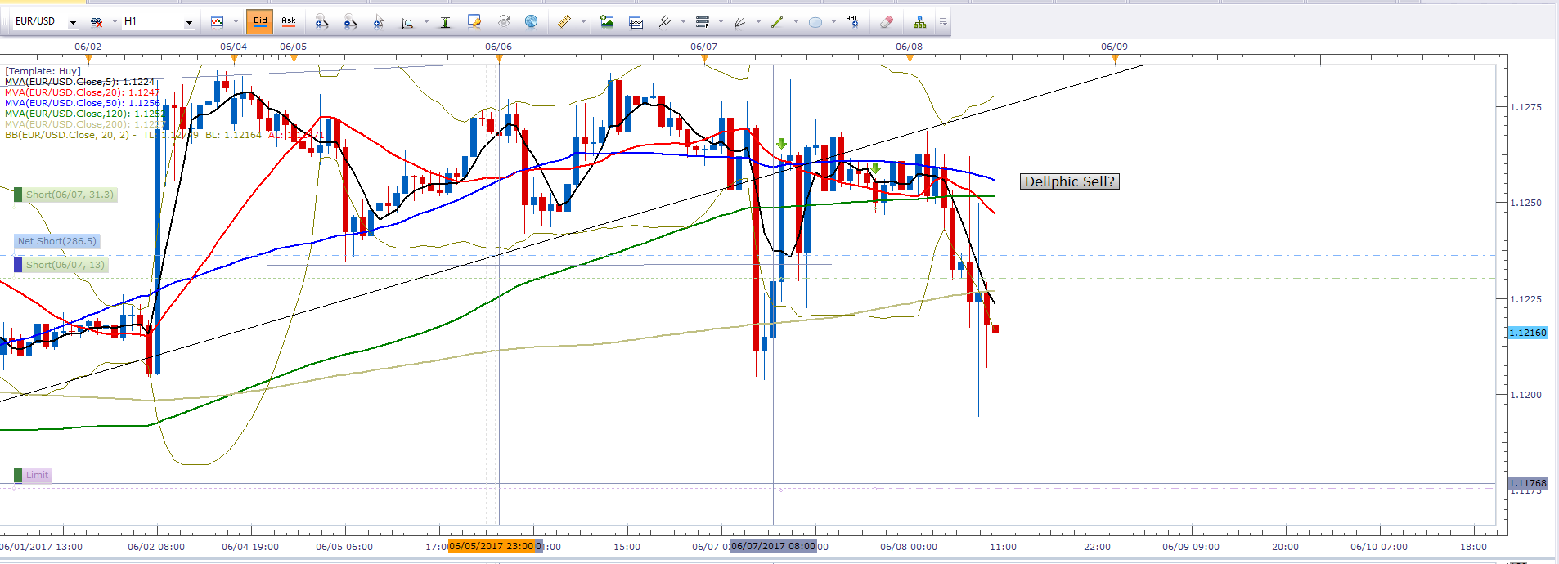This screenshot has width=1559, height=564.
Task: Click the add image to chart icon
Action: point(607,22)
